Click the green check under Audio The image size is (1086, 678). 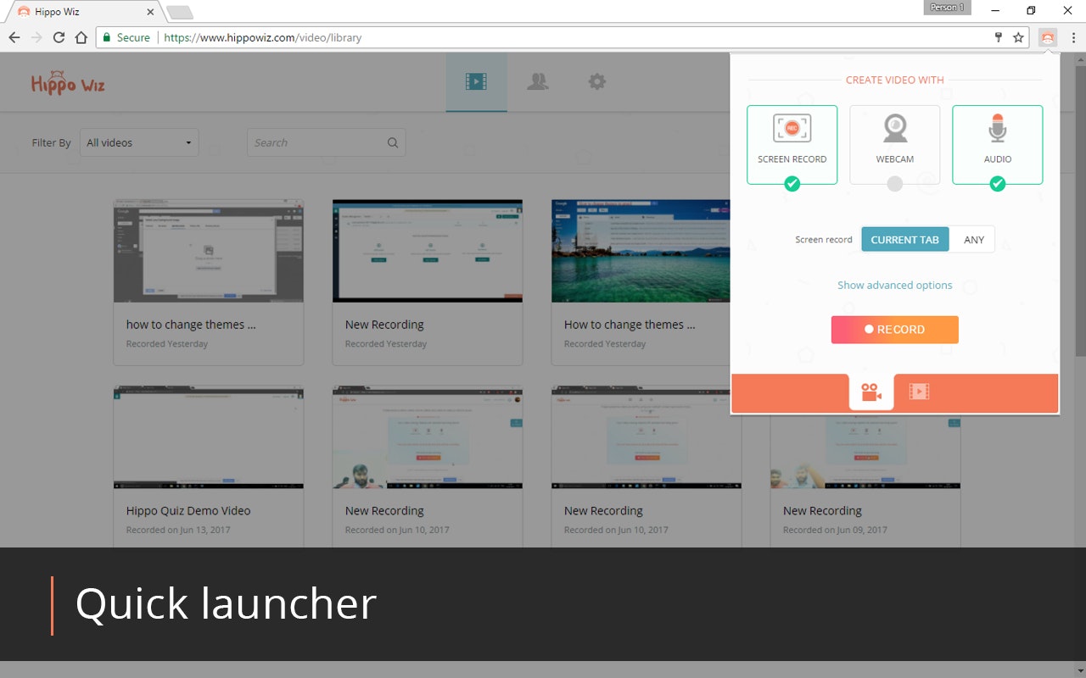pos(998,184)
